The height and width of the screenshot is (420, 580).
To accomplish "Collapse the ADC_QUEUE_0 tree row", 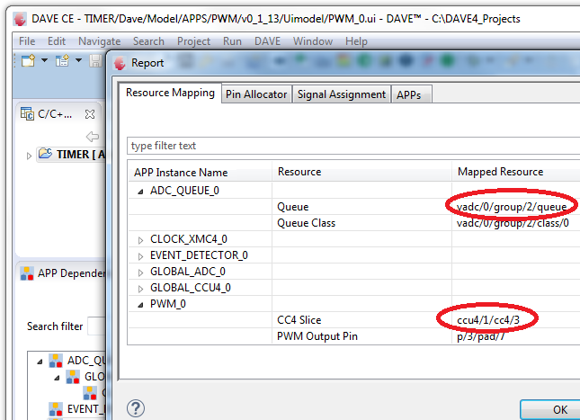I will 140,192.
